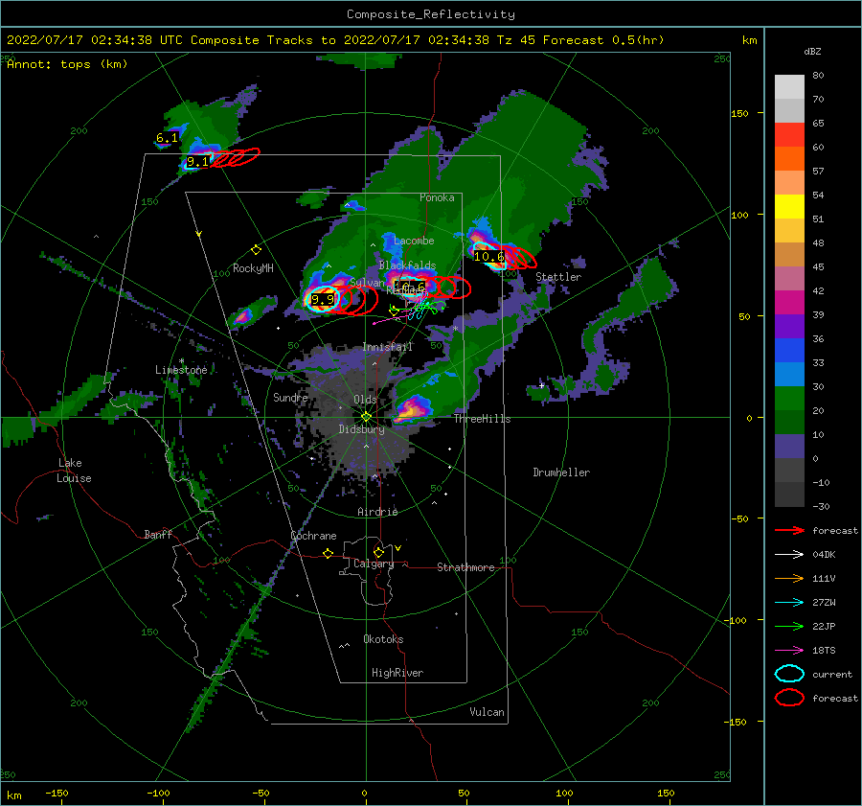The width and height of the screenshot is (862, 806).
Task: Click the yellow diamond marker above Calgary
Action: [x=378, y=552]
